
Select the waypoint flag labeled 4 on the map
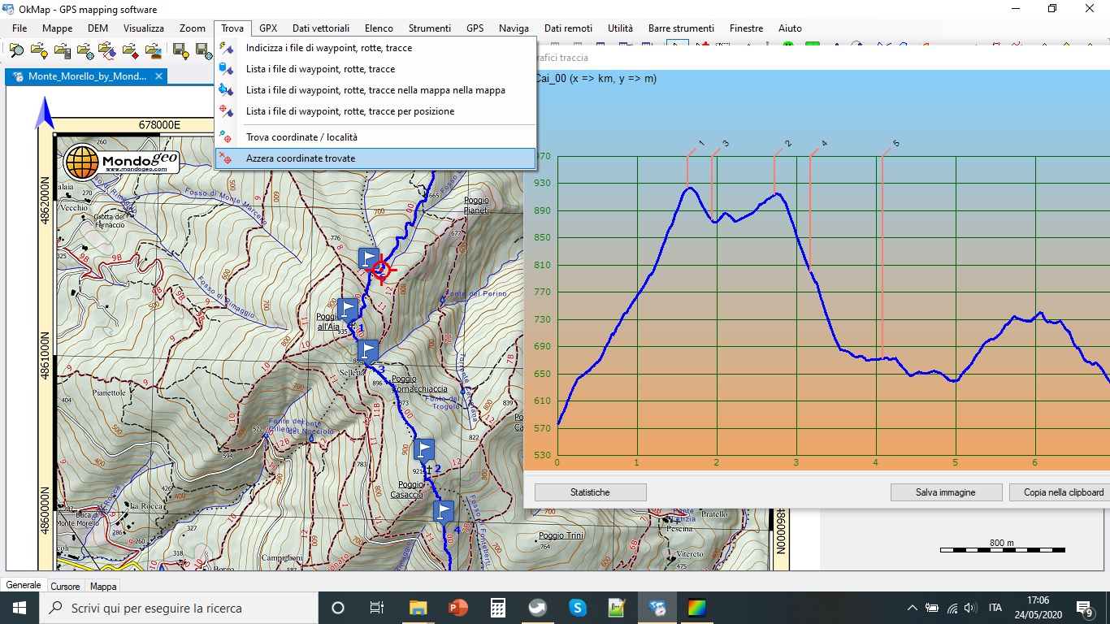coord(443,511)
